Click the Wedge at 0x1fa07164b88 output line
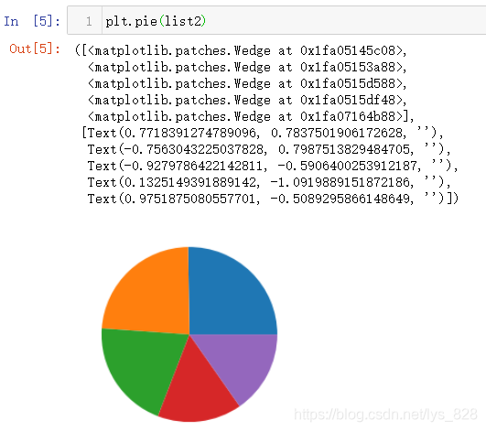 point(251,116)
